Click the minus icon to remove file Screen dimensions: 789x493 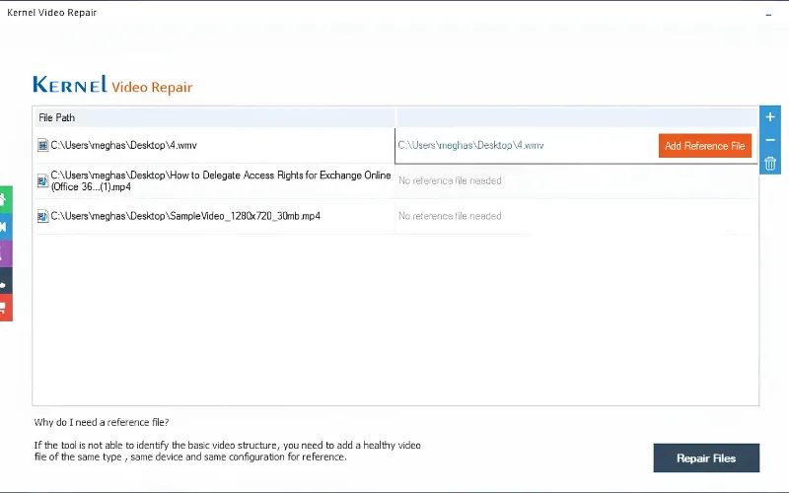770,140
